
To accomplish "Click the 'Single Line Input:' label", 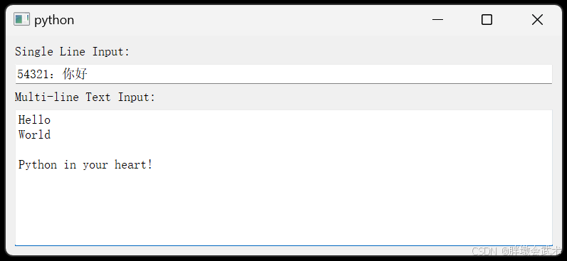I will (x=72, y=52).
